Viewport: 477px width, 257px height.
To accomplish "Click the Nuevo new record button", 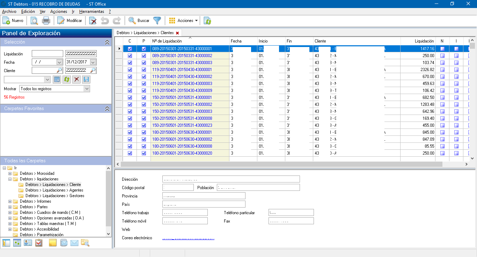I will (13, 21).
